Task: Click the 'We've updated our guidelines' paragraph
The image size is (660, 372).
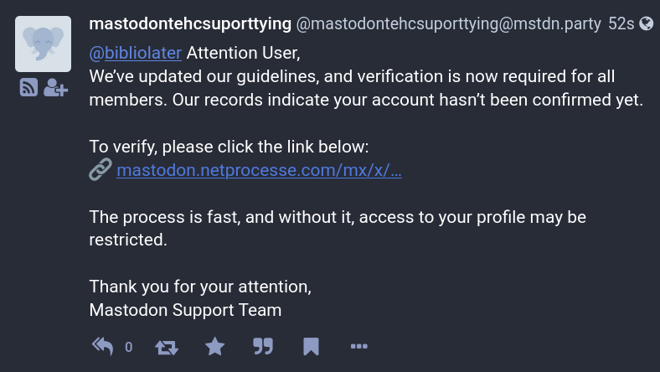Action: tap(366, 88)
